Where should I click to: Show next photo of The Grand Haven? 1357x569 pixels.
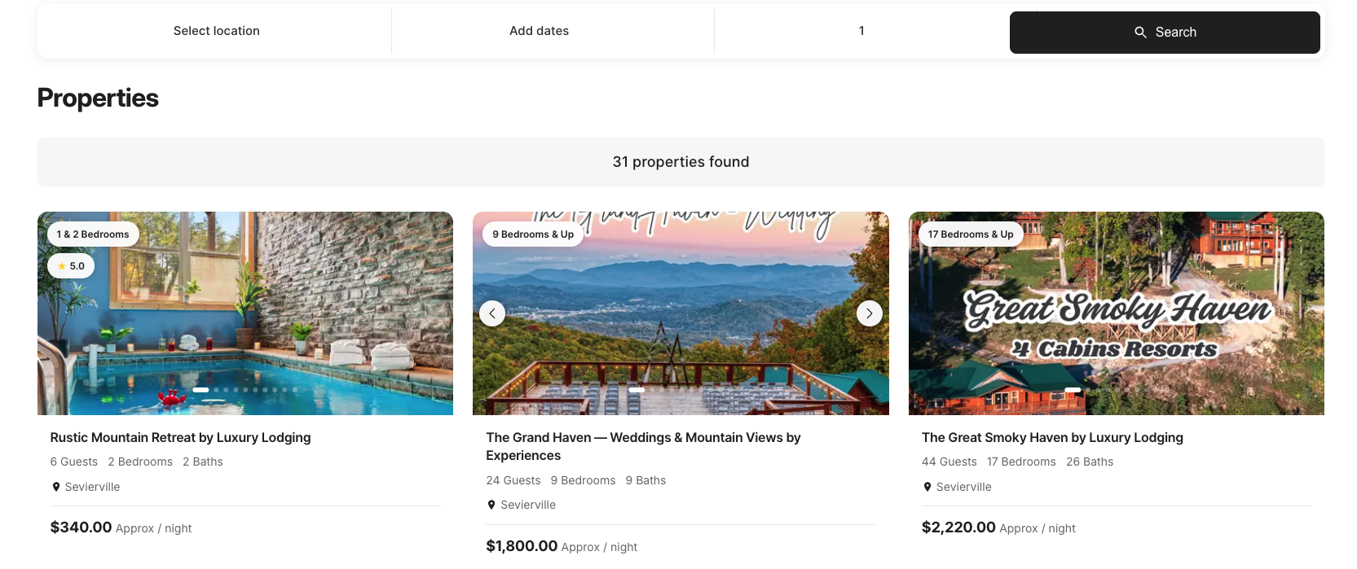[x=869, y=313]
